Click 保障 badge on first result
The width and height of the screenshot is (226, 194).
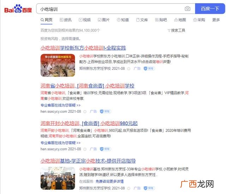point(149,68)
